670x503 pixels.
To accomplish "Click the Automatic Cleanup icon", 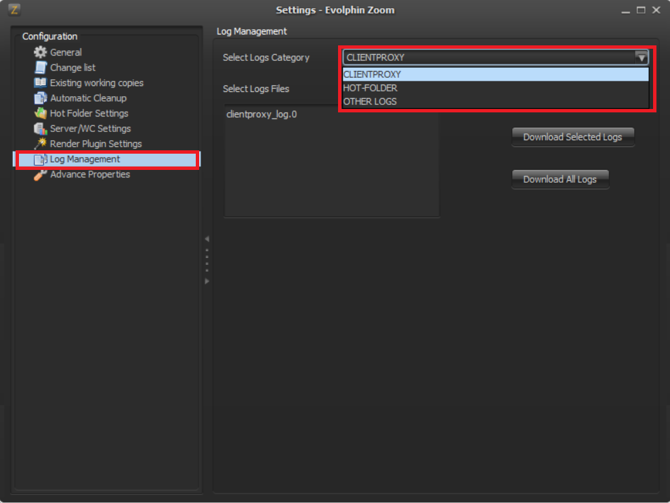I will tap(40, 97).
